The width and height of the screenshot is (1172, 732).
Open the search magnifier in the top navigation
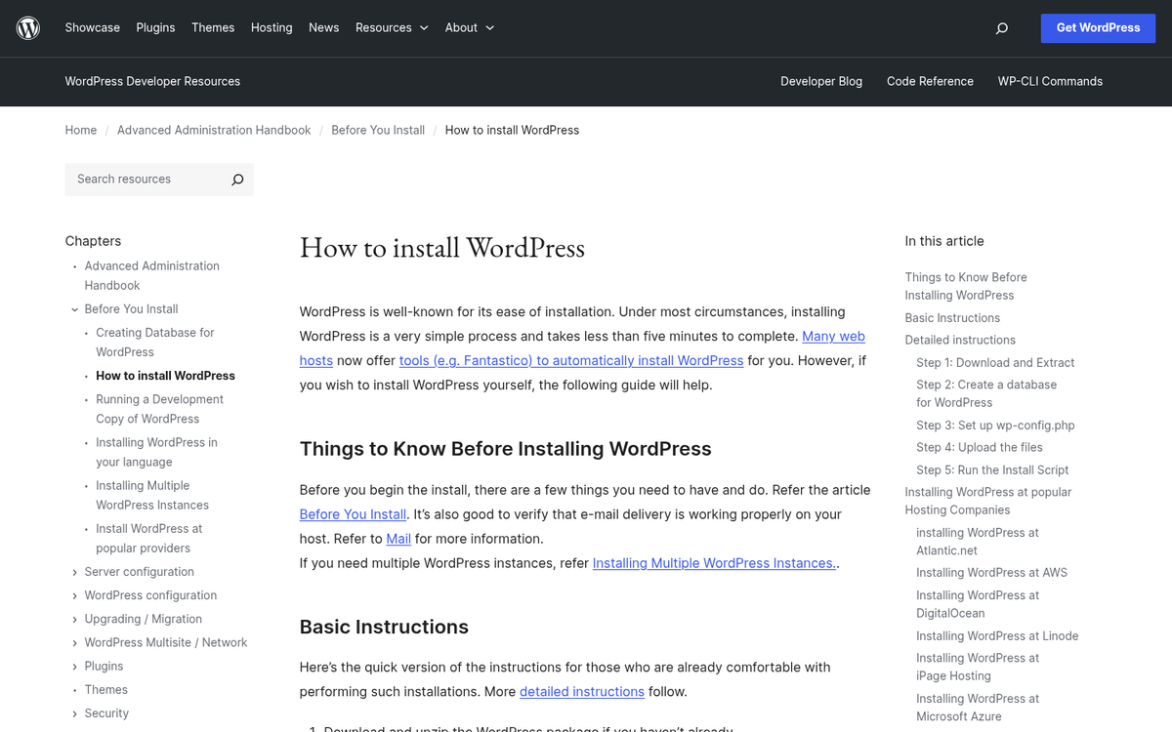tap(1001, 28)
